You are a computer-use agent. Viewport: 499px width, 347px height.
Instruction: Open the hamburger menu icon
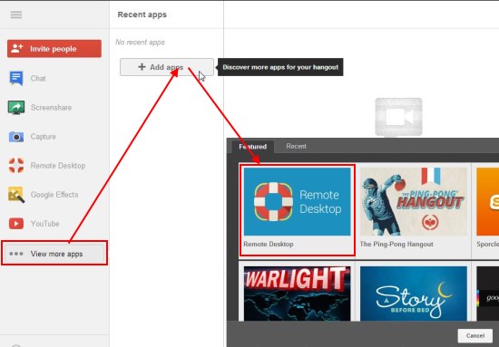[16, 14]
